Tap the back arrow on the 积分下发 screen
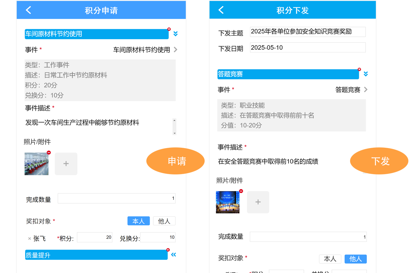Image resolution: width=419 pixels, height=273 pixels. pos(221,10)
